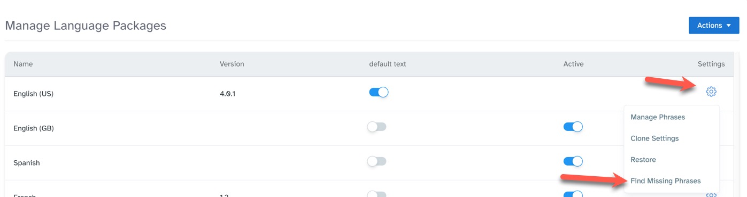Deactivate the Spanish language package

click(573, 161)
